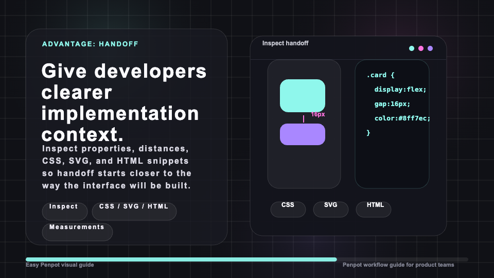Click the CSS / SVG / HTML pill

click(x=134, y=211)
